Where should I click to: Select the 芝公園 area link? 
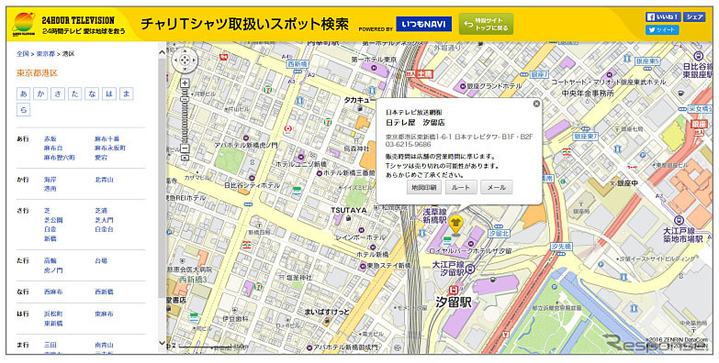click(x=53, y=220)
